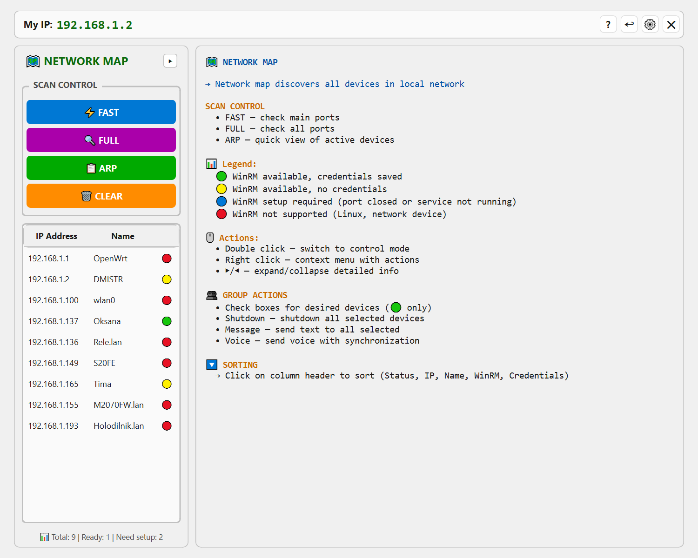Clear the device list
Image resolution: width=698 pixels, height=558 pixels.
click(x=101, y=196)
